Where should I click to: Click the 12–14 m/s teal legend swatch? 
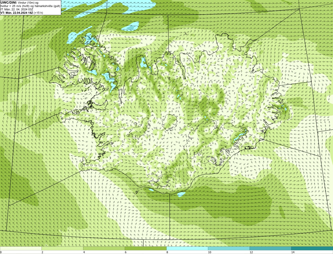[271, 248]
